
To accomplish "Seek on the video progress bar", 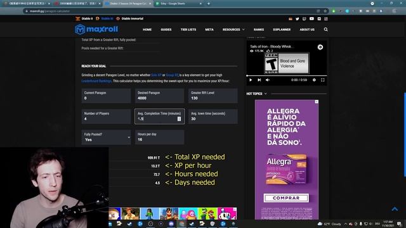I will pos(287,76).
